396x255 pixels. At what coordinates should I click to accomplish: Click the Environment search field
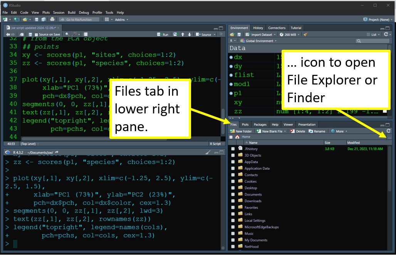372,41
